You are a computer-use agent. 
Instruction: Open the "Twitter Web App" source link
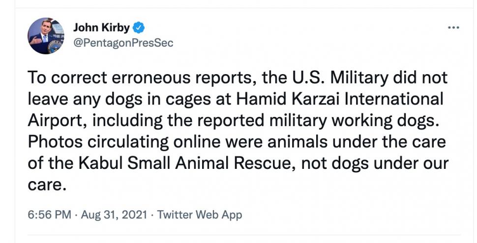200,215
